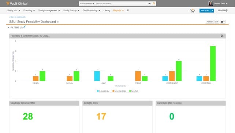235x133 pixels.
Task: Edit filters with the pencil icon
Action: [x=25, y=27]
